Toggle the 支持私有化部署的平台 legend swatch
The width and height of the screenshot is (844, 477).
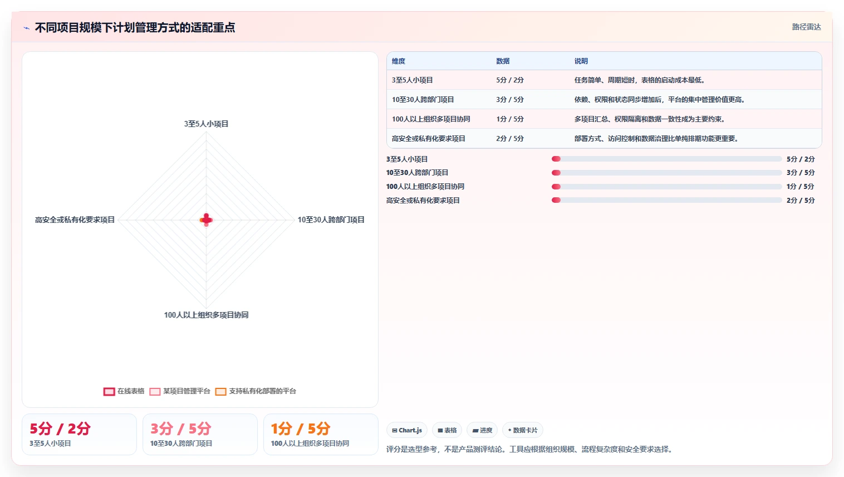[221, 392]
